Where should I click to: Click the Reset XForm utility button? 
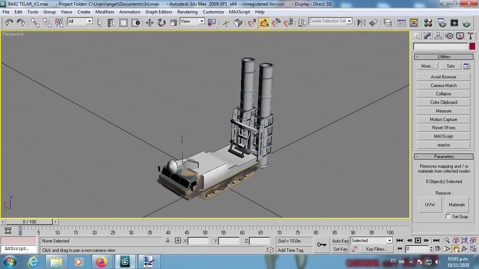coord(444,128)
